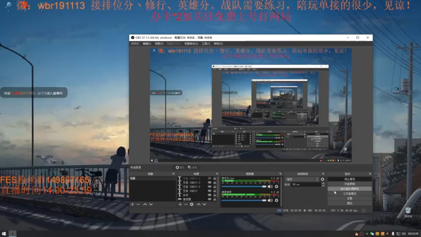The image size is (421, 237).
Task: Mute the first mixer audio channel
Action: click(x=270, y=186)
